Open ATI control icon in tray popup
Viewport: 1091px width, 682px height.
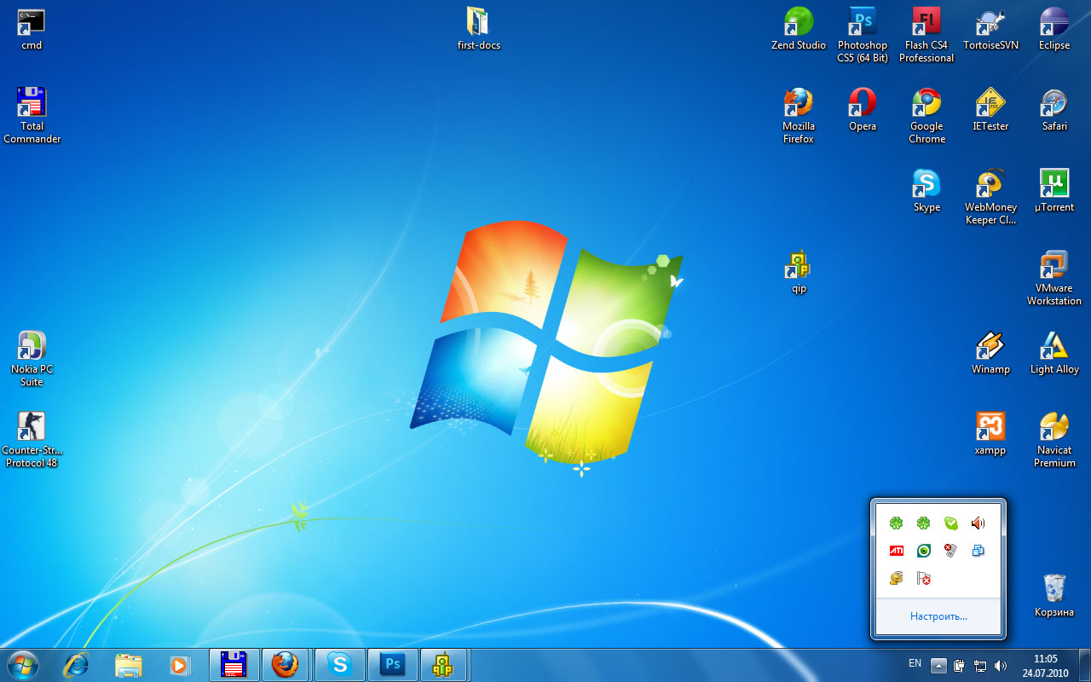coord(896,551)
